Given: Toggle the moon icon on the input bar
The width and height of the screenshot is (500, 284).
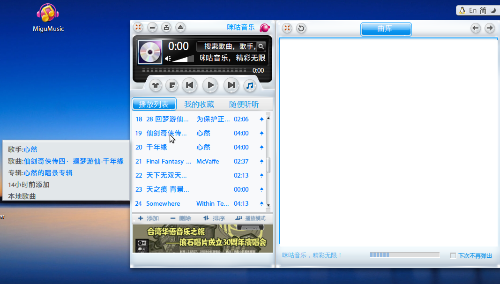Looking at the screenshot, I should pos(493,10).
